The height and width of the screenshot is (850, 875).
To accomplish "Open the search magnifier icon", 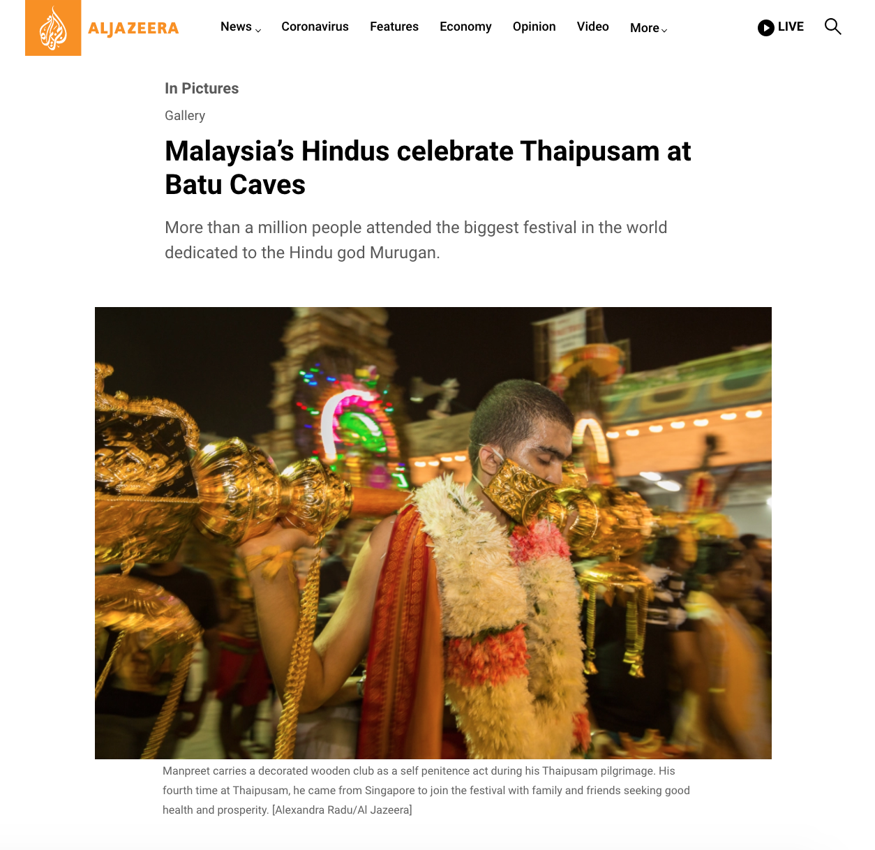I will [832, 27].
